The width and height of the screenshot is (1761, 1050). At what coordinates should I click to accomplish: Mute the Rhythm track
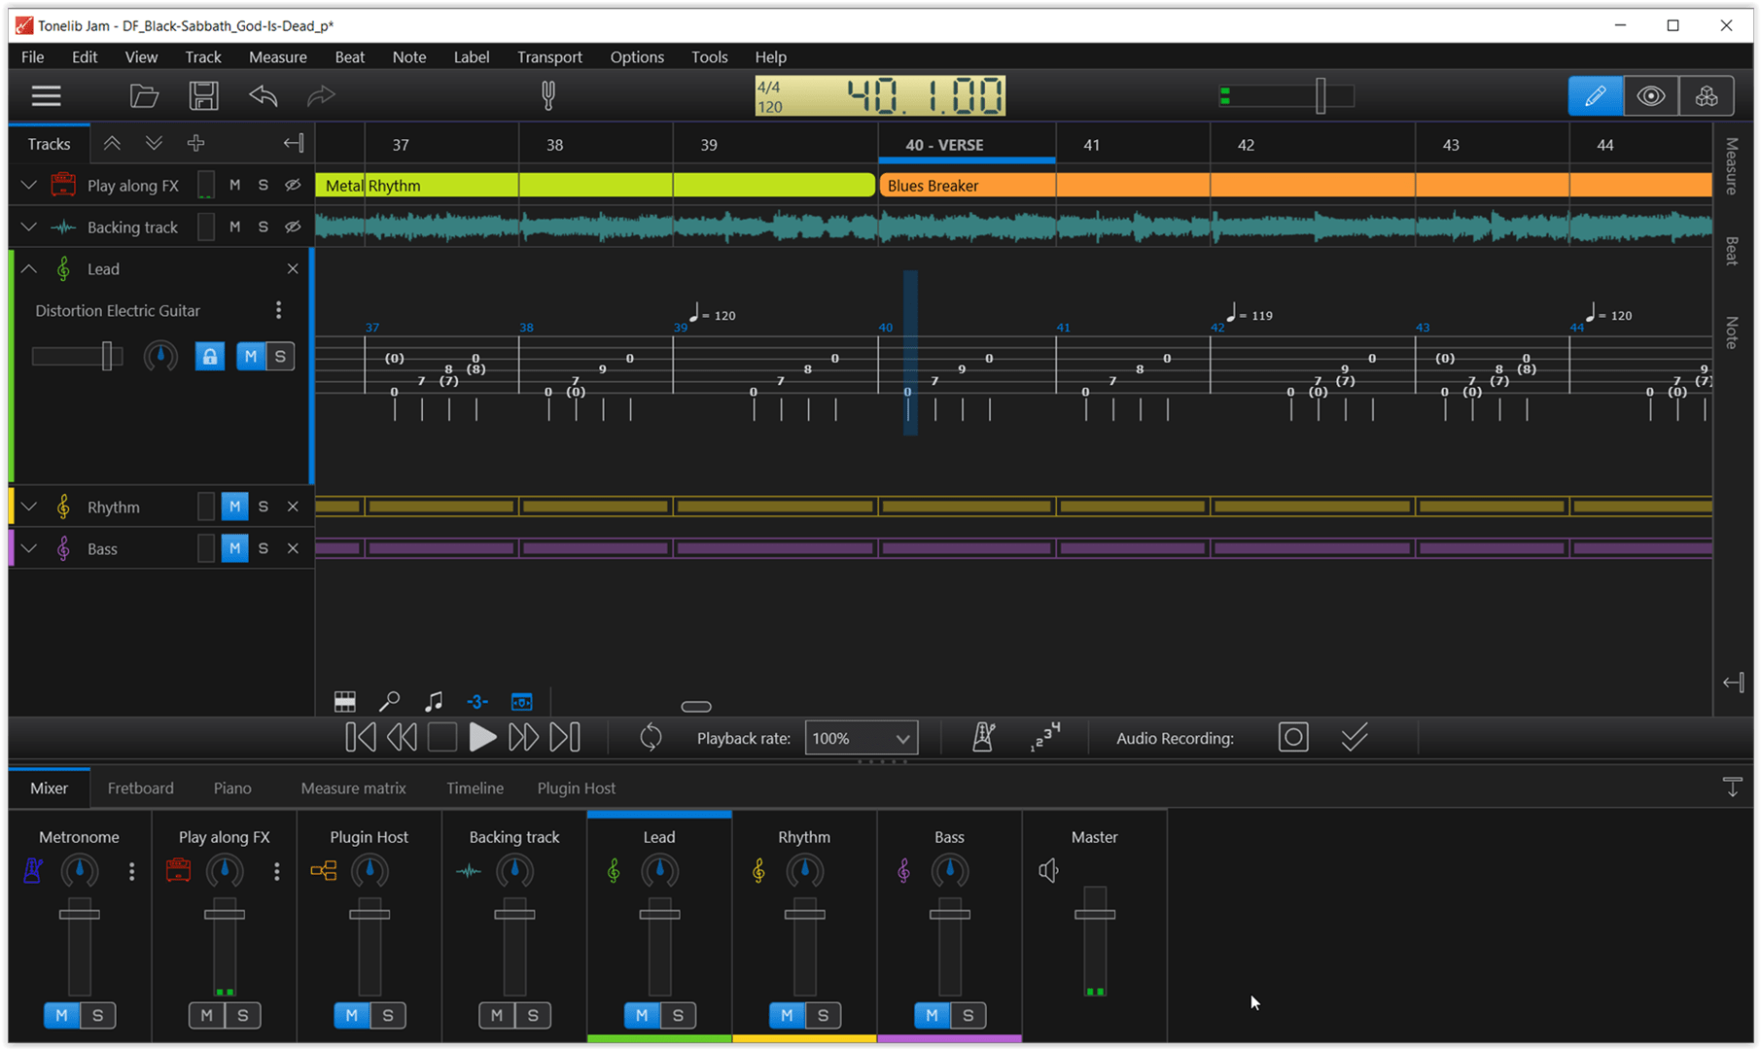[233, 506]
